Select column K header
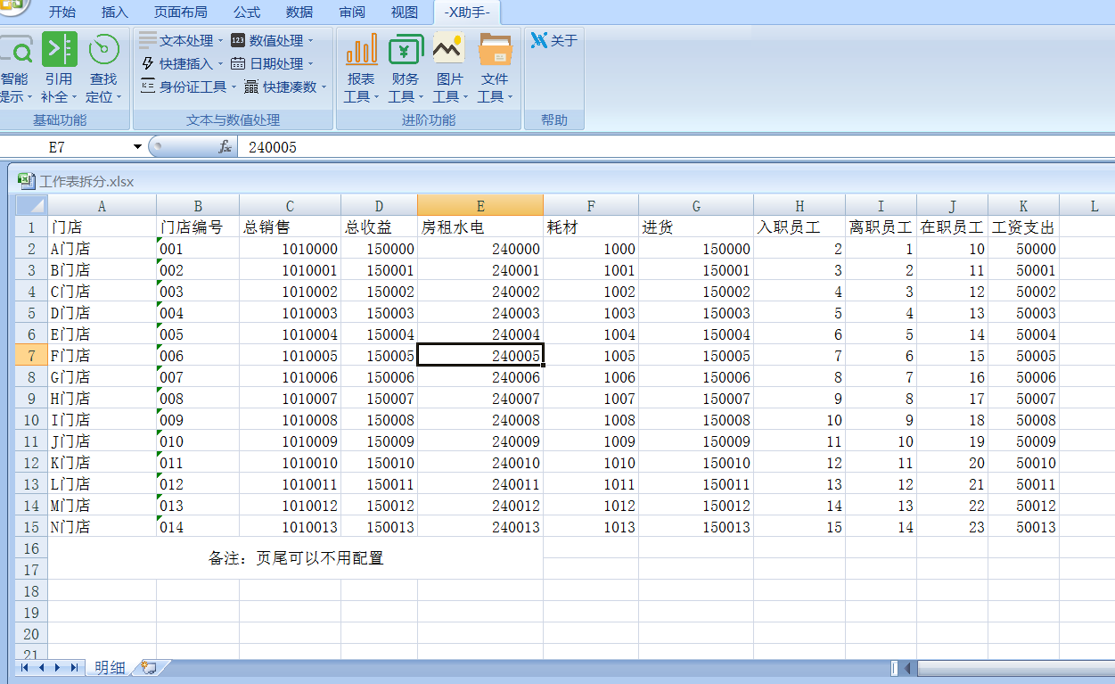The image size is (1115, 684). point(1023,206)
